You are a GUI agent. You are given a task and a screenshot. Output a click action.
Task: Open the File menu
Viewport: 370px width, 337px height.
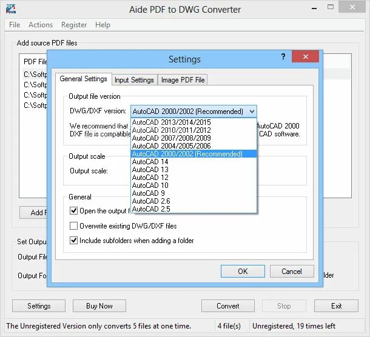click(15, 25)
